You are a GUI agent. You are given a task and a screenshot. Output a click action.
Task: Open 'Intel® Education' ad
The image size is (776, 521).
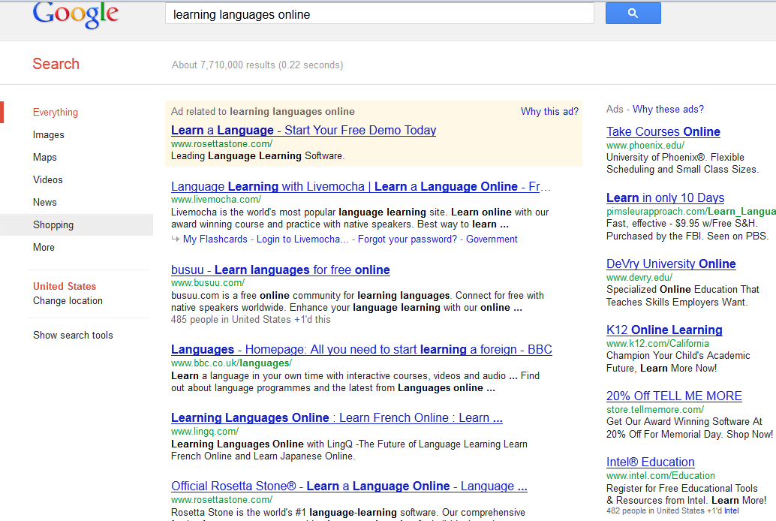[x=651, y=462]
